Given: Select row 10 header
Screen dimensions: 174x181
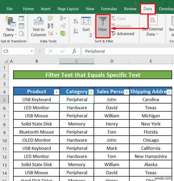Looking at the screenshot, I should click(4, 141).
